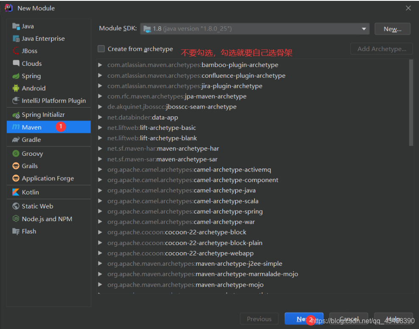
Task: Expand net.databinder data-app node
Action: click(100, 117)
